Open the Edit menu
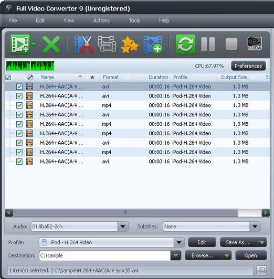This screenshot has height=279, width=274. click(40, 20)
